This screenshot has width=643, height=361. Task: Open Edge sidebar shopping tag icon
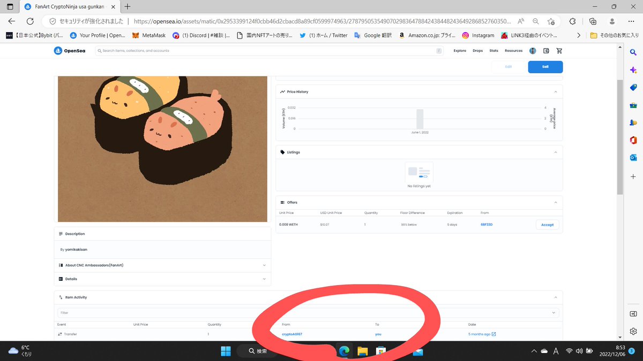633,88
